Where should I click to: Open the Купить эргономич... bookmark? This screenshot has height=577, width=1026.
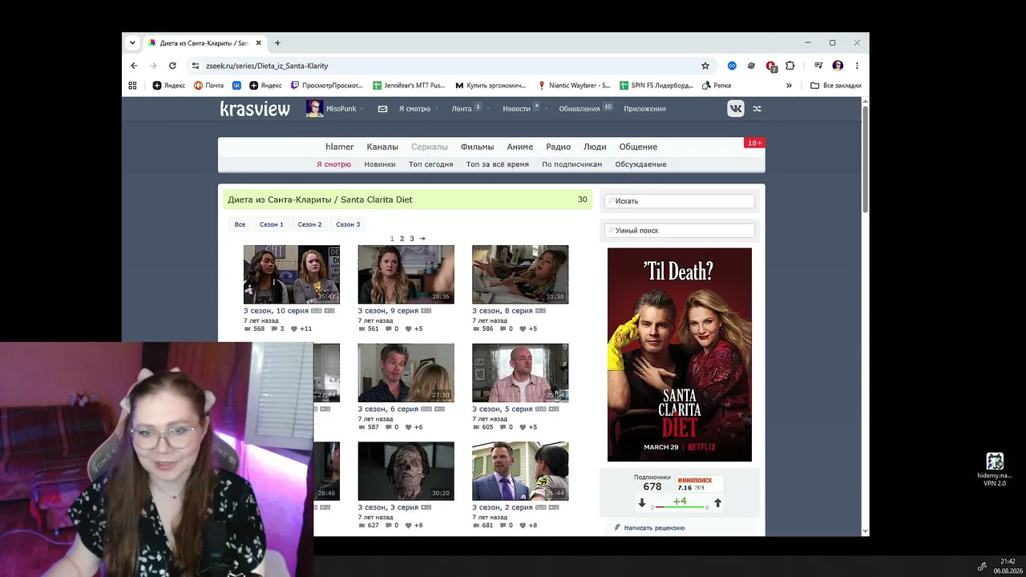point(491,85)
